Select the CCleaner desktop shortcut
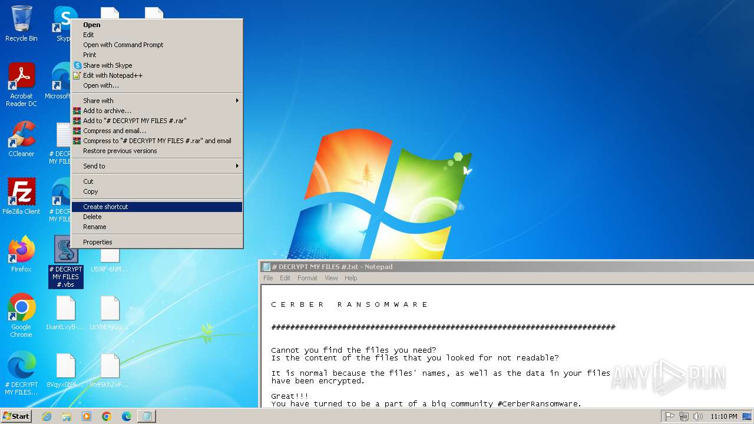Screen dimensions: 754x424 [21, 139]
